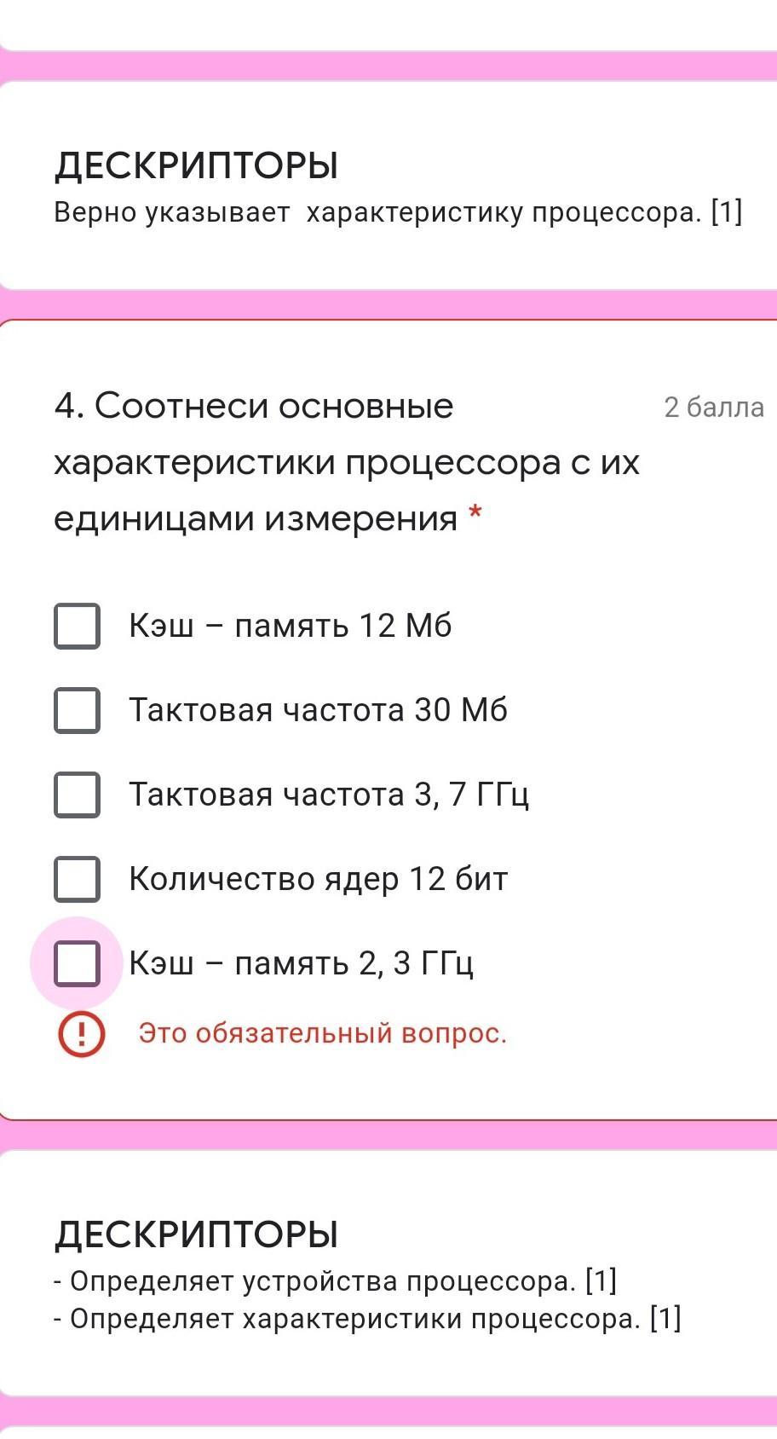777x1439 pixels.
Task: Click the upper ДЕСКРИПТОРЫ heading
Action: (x=196, y=165)
